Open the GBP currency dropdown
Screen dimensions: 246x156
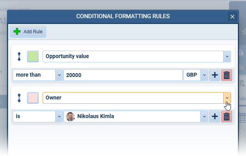click(204, 75)
